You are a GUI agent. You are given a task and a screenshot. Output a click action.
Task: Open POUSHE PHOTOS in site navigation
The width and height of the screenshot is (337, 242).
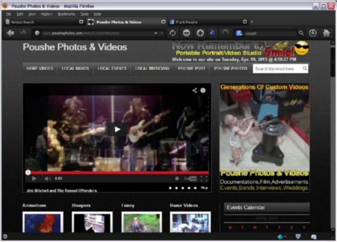[231, 69]
